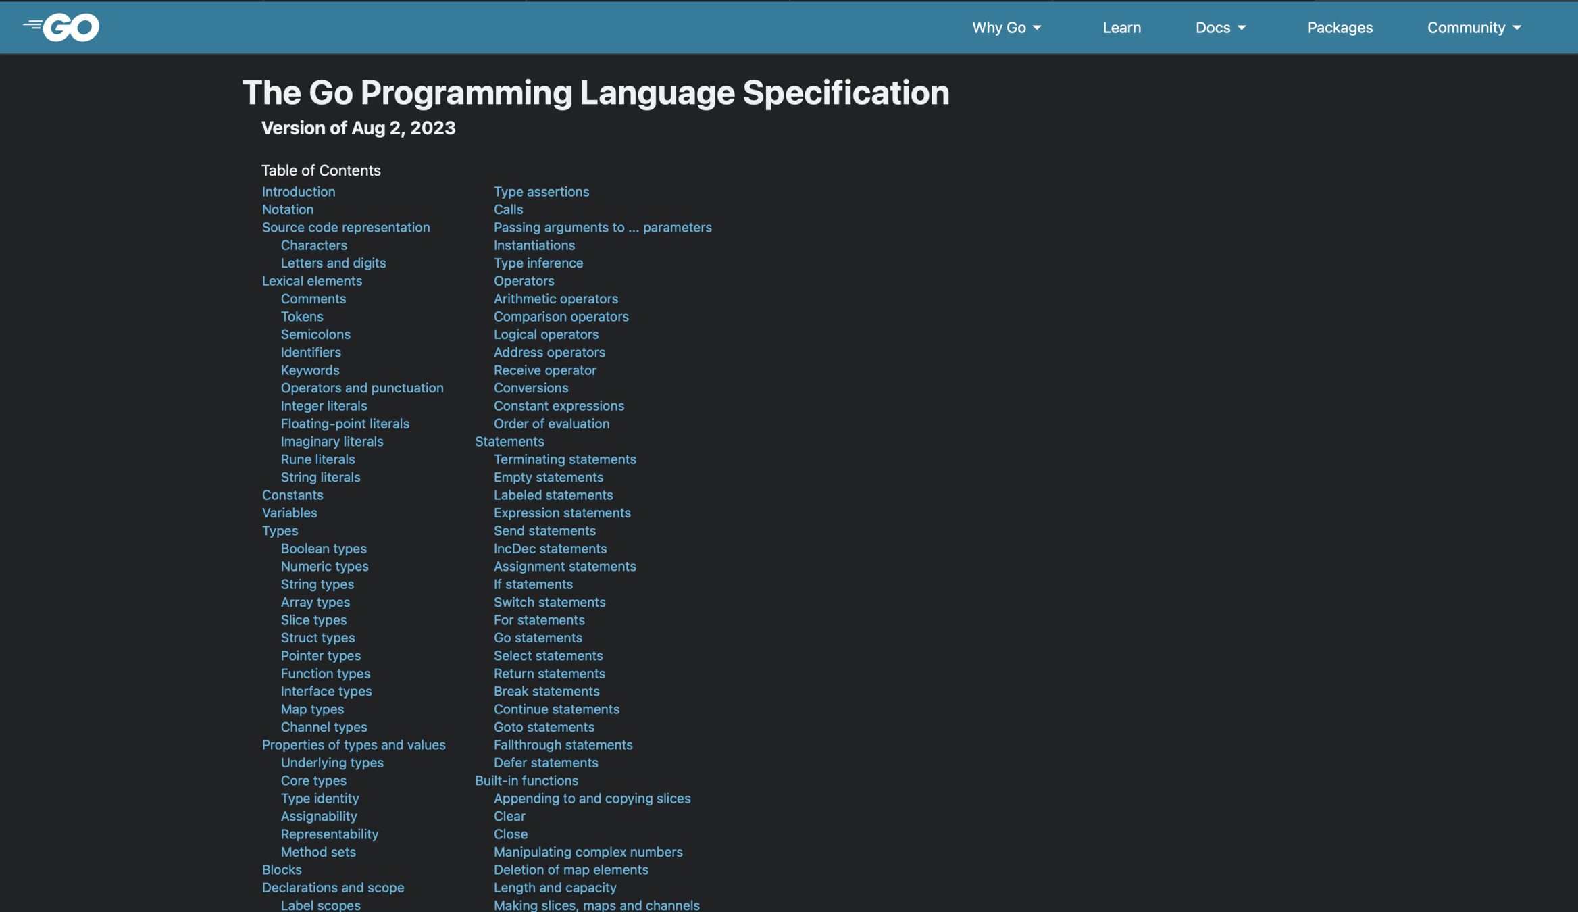The width and height of the screenshot is (1578, 912).
Task: Open the Docs dropdown menu
Action: coord(1220,28)
